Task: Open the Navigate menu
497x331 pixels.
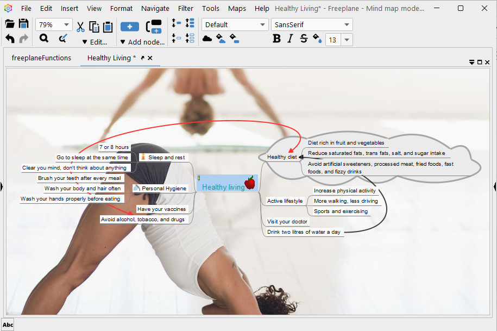Action: click(155, 8)
